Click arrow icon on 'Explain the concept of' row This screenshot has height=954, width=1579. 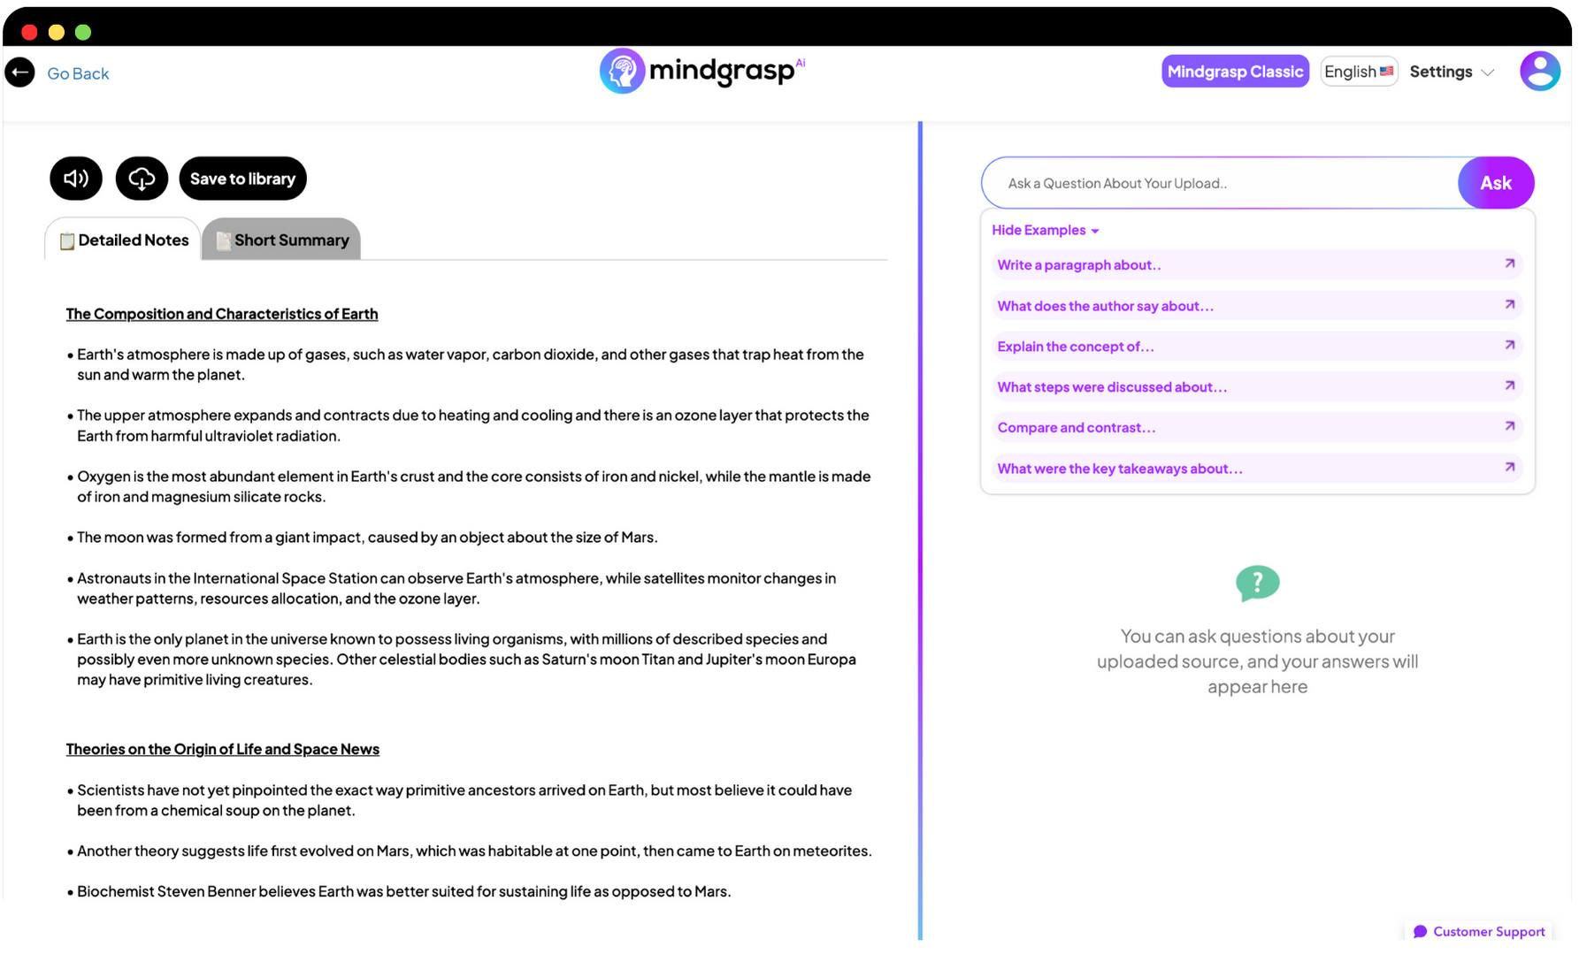[1510, 345]
